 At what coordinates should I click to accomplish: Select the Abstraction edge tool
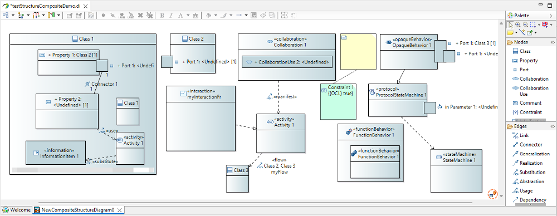tap(528, 181)
